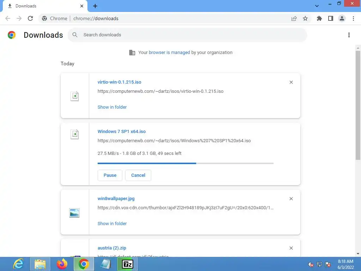This screenshot has width=361, height=271.
Task: Click the browser forward arrow
Action: [19, 18]
